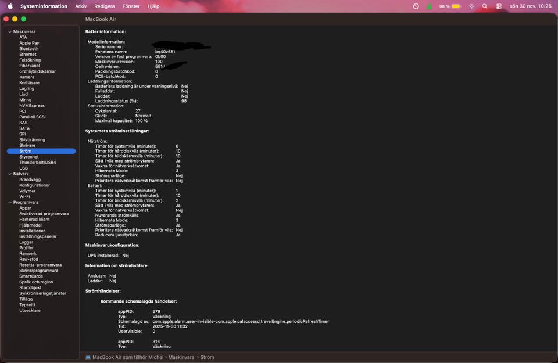Select Apple Pay in the sidebar
This screenshot has width=558, height=363.
(29, 43)
